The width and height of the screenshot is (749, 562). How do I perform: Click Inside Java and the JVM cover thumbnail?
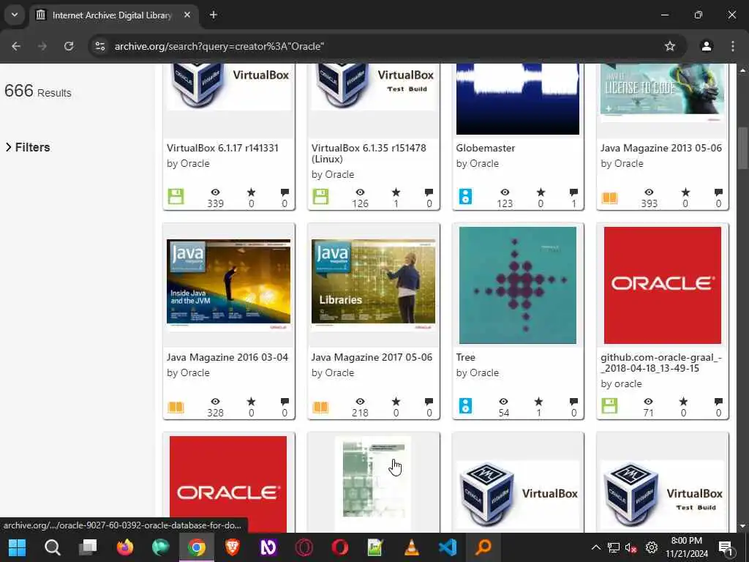pyautogui.click(x=228, y=284)
